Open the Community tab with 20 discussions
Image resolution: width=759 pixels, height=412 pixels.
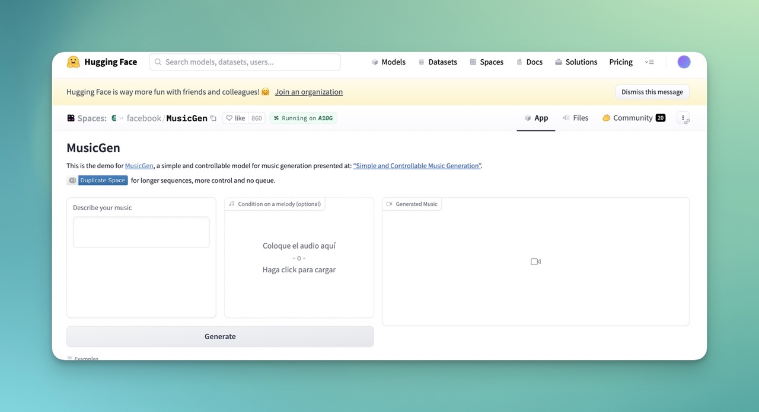[x=633, y=118]
